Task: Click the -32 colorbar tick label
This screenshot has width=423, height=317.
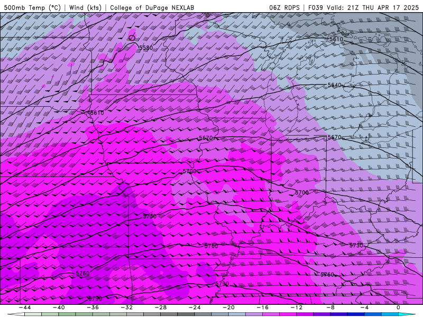Action: (126, 307)
